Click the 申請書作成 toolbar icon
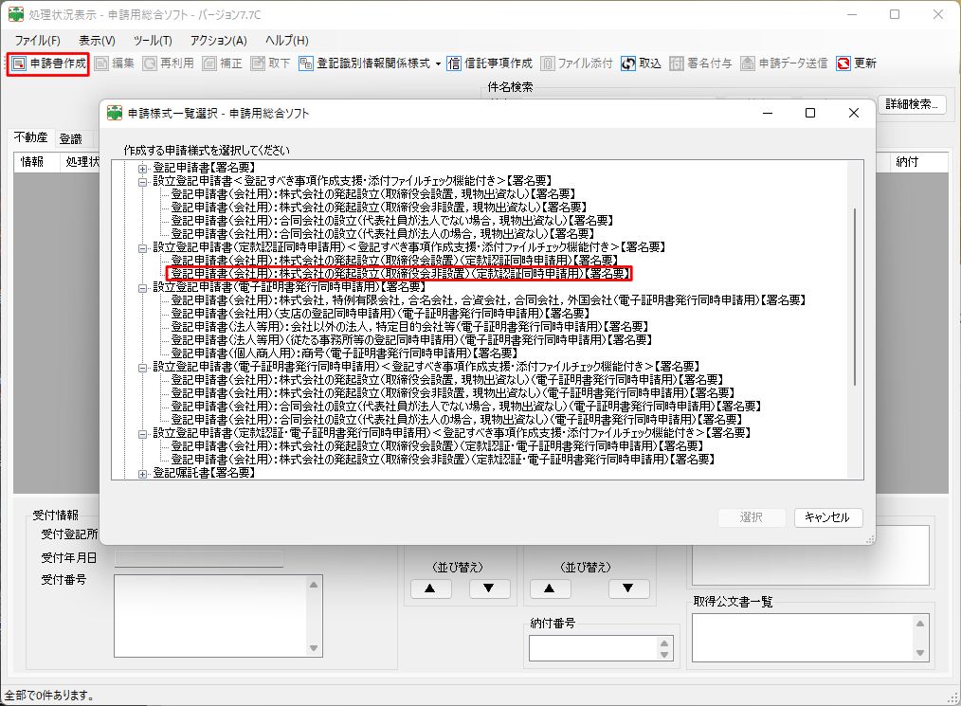Screen dimensions: 961x706 (x=19, y=63)
